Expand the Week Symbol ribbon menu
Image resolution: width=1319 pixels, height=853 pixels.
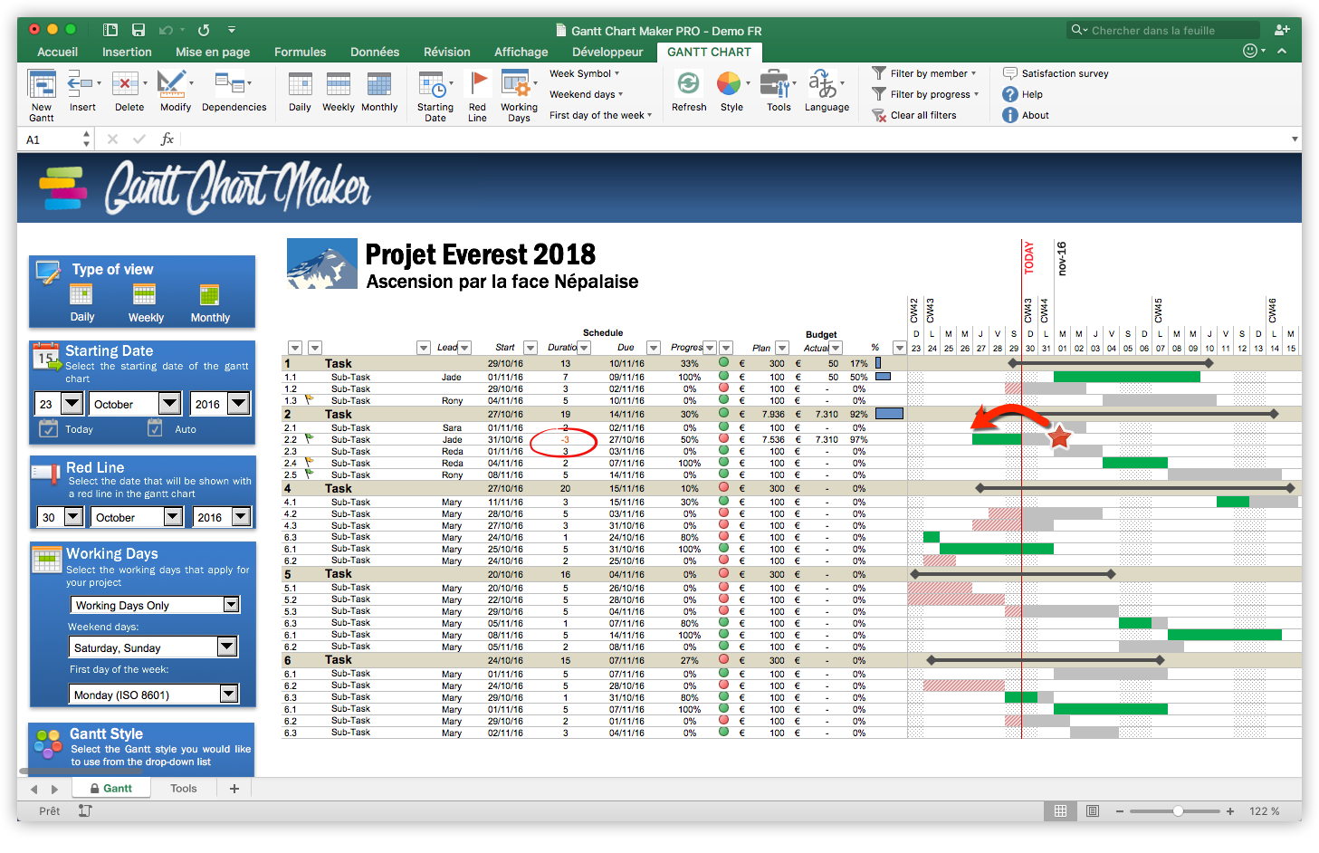tap(585, 73)
